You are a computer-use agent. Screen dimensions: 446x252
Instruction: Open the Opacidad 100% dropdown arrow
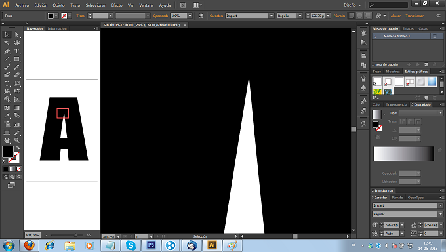[x=190, y=16]
